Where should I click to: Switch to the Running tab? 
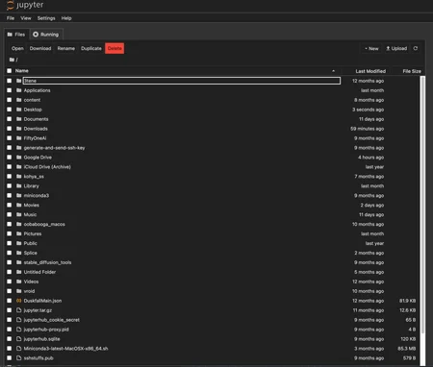[x=46, y=35]
